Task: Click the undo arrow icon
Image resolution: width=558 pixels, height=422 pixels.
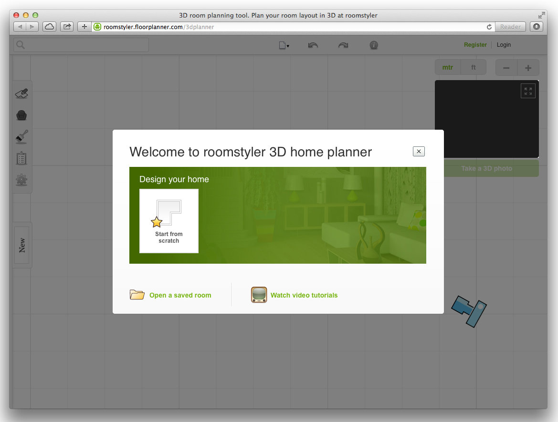Action: pyautogui.click(x=313, y=45)
